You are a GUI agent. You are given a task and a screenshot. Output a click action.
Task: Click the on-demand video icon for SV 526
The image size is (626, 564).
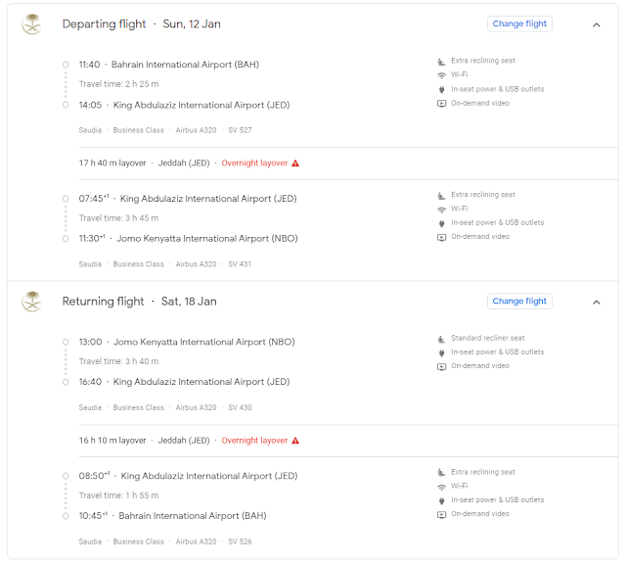[x=441, y=513]
